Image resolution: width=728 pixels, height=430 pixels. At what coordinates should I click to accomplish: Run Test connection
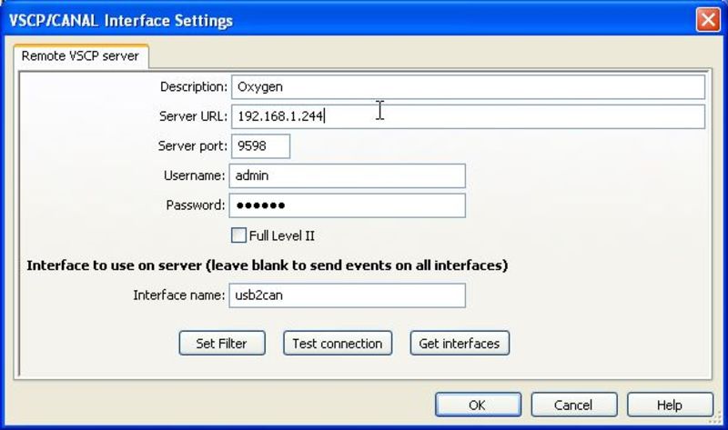point(338,343)
